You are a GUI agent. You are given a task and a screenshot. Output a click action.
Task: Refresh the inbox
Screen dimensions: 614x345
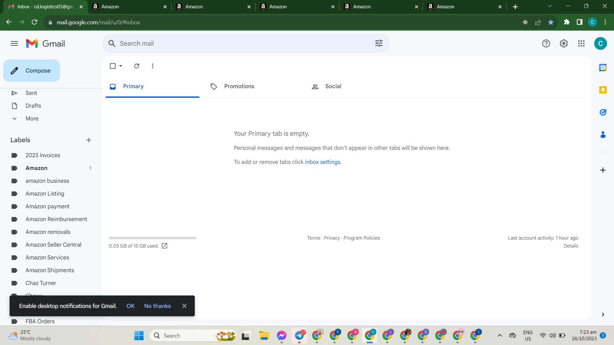[137, 66]
